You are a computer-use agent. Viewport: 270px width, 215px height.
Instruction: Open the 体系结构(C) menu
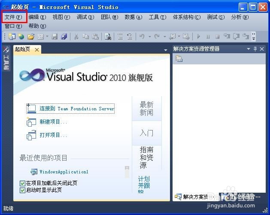pyautogui.click(x=187, y=17)
